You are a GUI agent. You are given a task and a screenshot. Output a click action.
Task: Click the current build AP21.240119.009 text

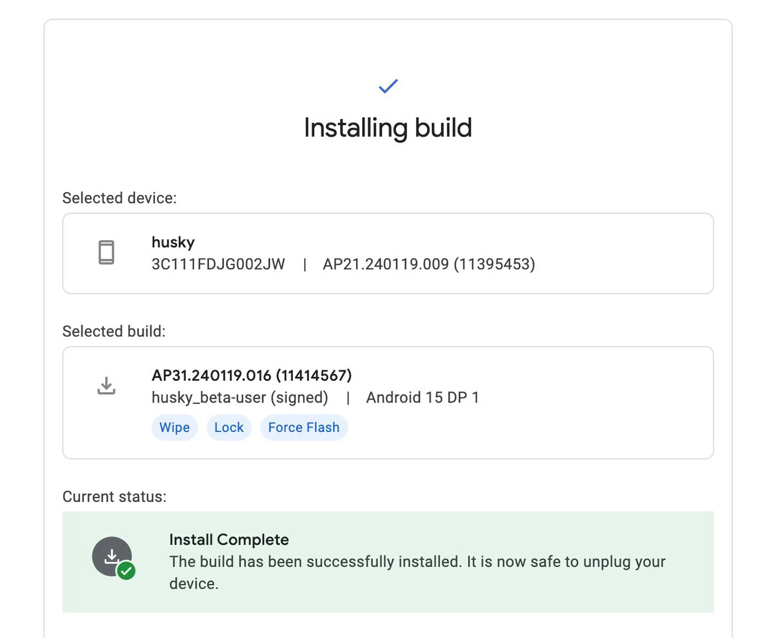click(429, 265)
